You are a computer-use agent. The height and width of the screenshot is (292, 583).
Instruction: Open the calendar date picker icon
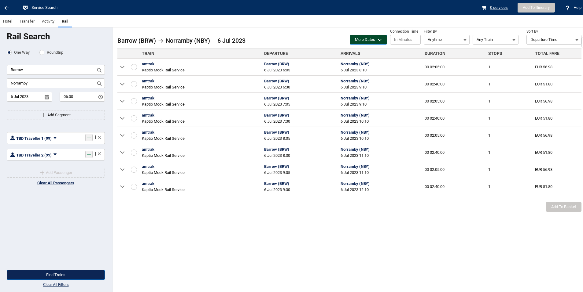[47, 97]
